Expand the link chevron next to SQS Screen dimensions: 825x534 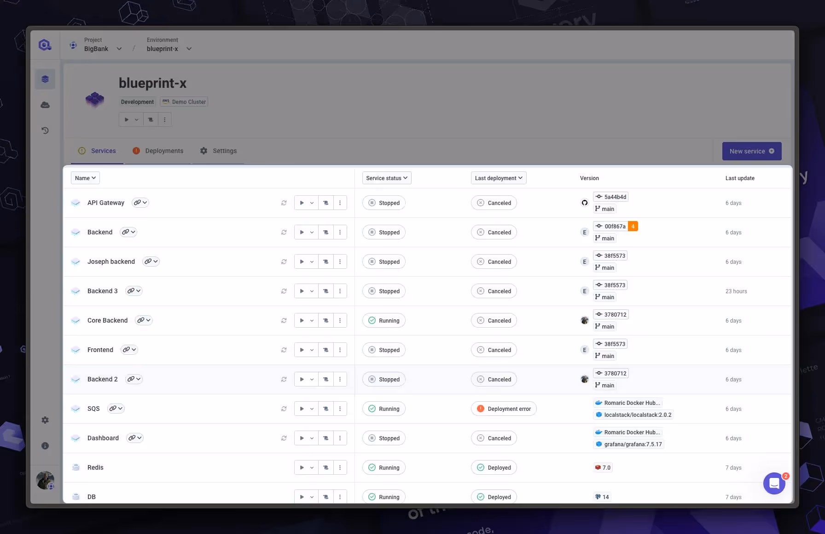(x=120, y=408)
